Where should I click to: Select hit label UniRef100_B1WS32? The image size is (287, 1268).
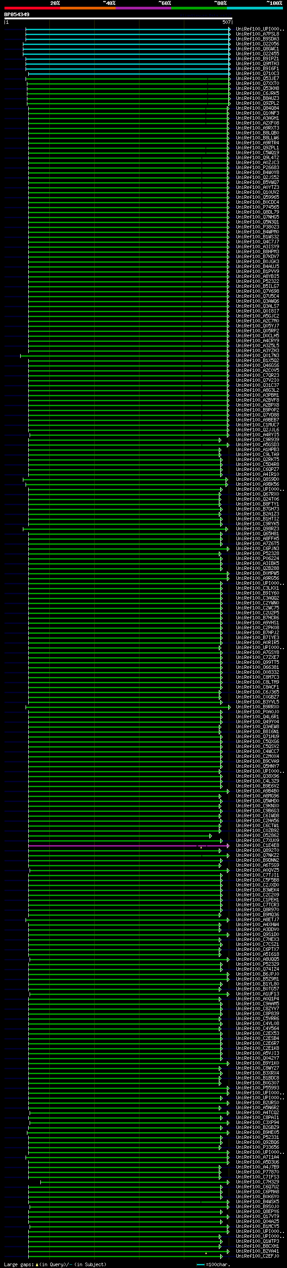tap(257, 237)
